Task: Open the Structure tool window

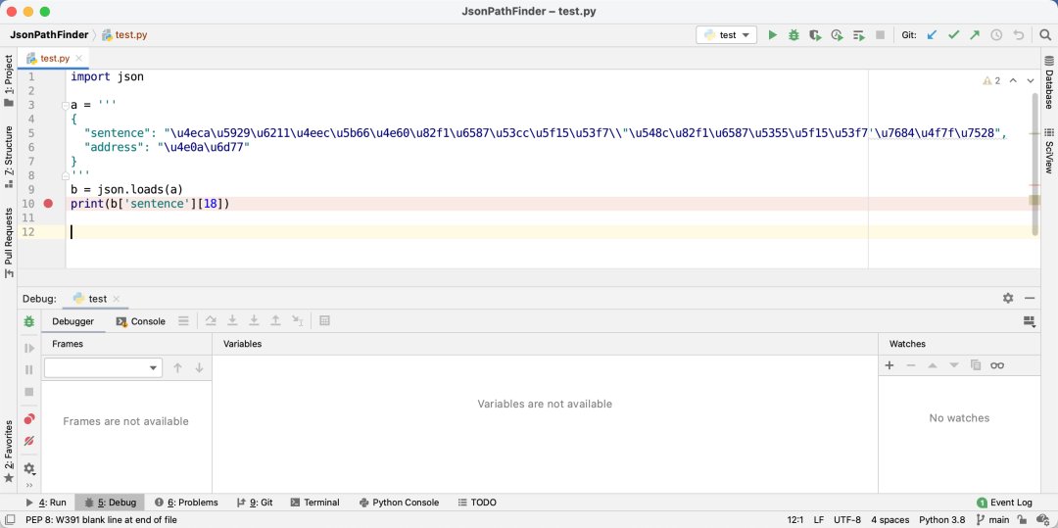Action: click(x=9, y=156)
